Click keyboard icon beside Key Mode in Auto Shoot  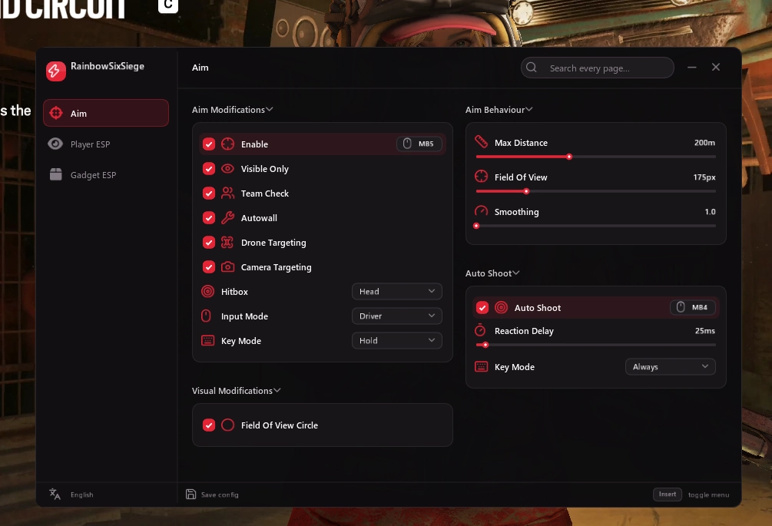click(x=481, y=366)
